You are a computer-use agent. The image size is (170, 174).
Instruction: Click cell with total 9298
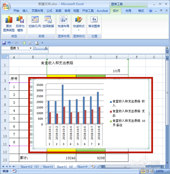(90, 158)
